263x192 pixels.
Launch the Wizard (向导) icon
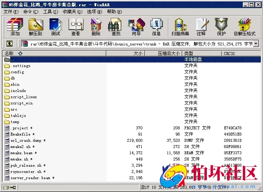tap(136, 27)
